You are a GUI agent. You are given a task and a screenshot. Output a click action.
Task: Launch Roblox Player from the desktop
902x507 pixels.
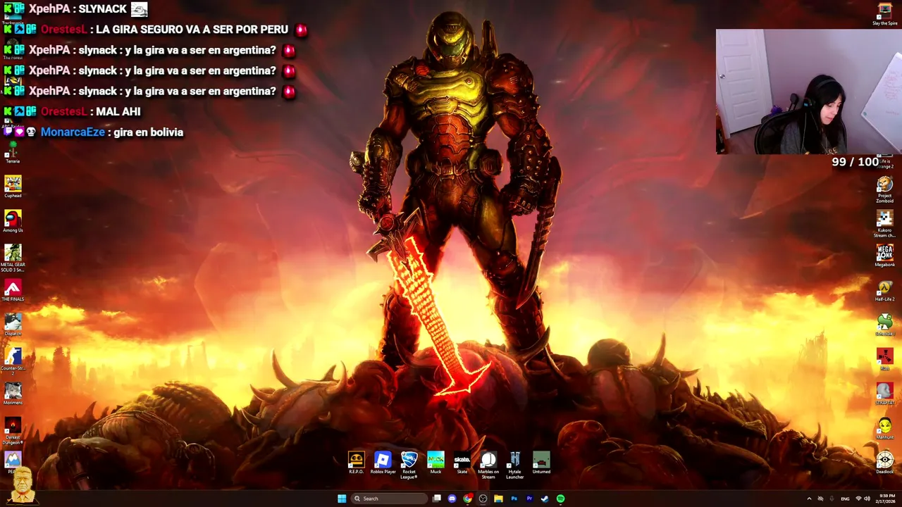(383, 463)
